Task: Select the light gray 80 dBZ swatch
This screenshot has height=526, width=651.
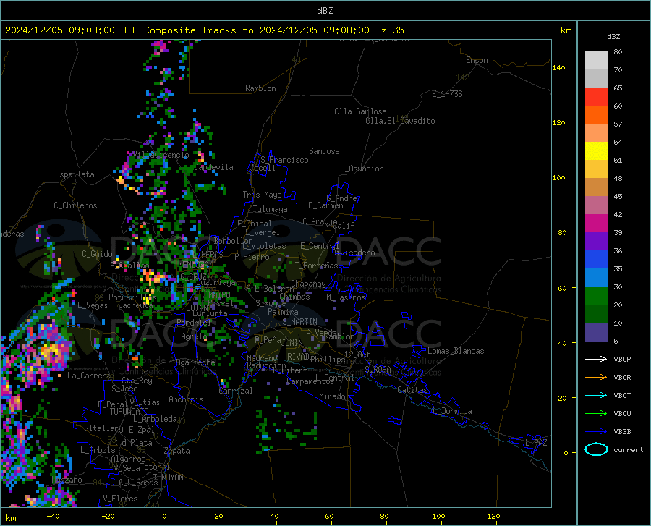Action: pos(596,61)
